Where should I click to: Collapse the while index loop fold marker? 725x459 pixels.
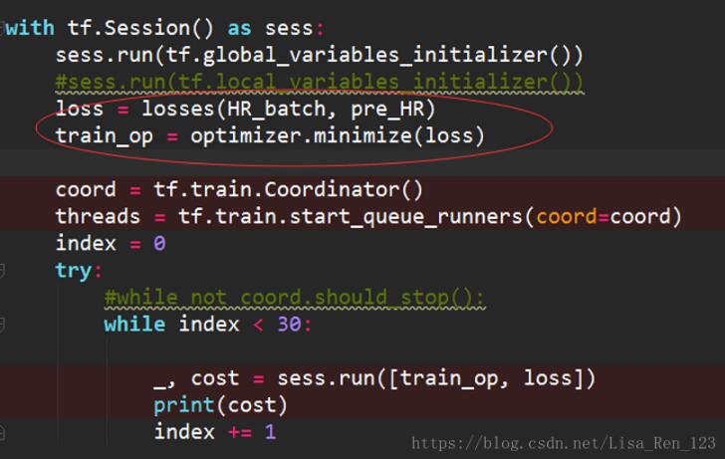pyautogui.click(x=4, y=324)
